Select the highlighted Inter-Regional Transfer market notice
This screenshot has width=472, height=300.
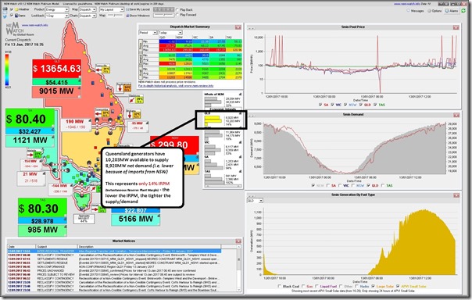[114, 251]
